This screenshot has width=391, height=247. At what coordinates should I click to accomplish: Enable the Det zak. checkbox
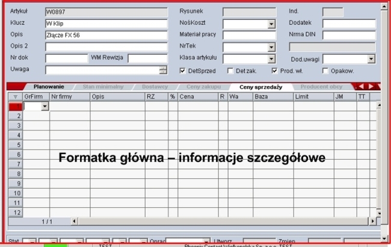(x=230, y=71)
